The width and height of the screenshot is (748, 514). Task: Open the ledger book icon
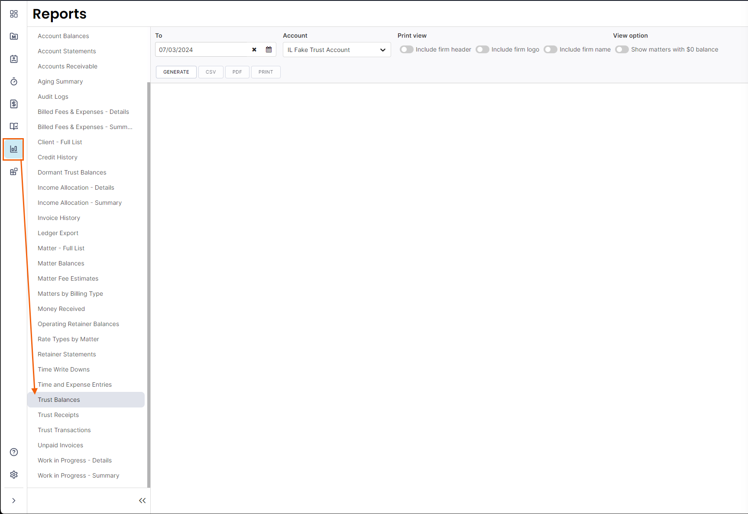(x=14, y=126)
